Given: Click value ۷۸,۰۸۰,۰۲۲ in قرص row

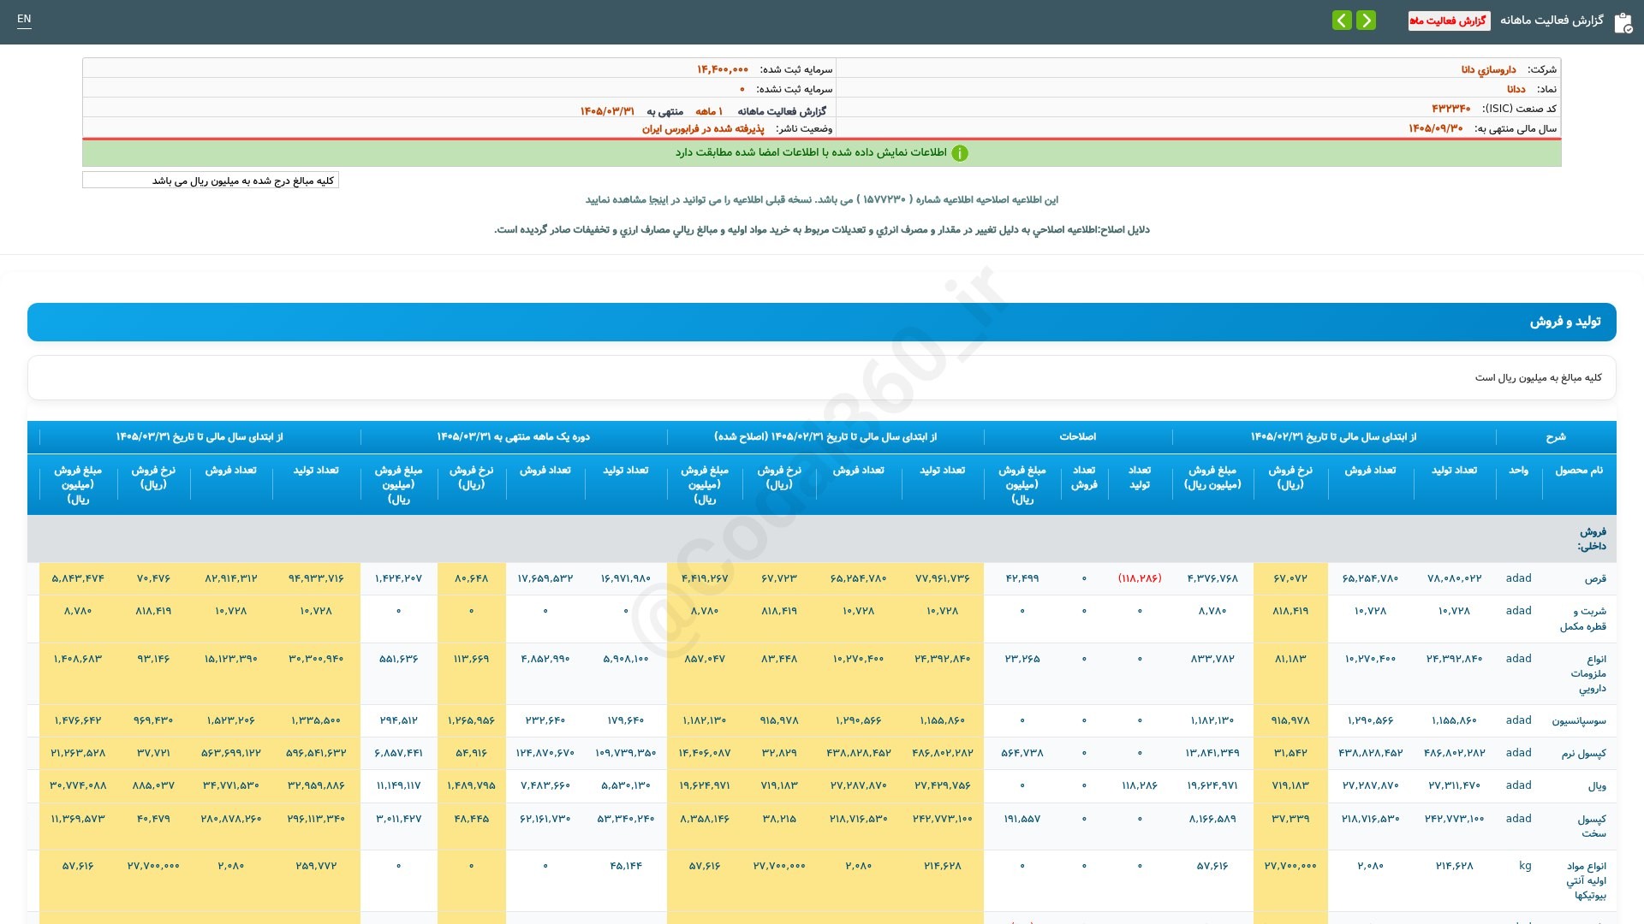Looking at the screenshot, I should (1454, 578).
